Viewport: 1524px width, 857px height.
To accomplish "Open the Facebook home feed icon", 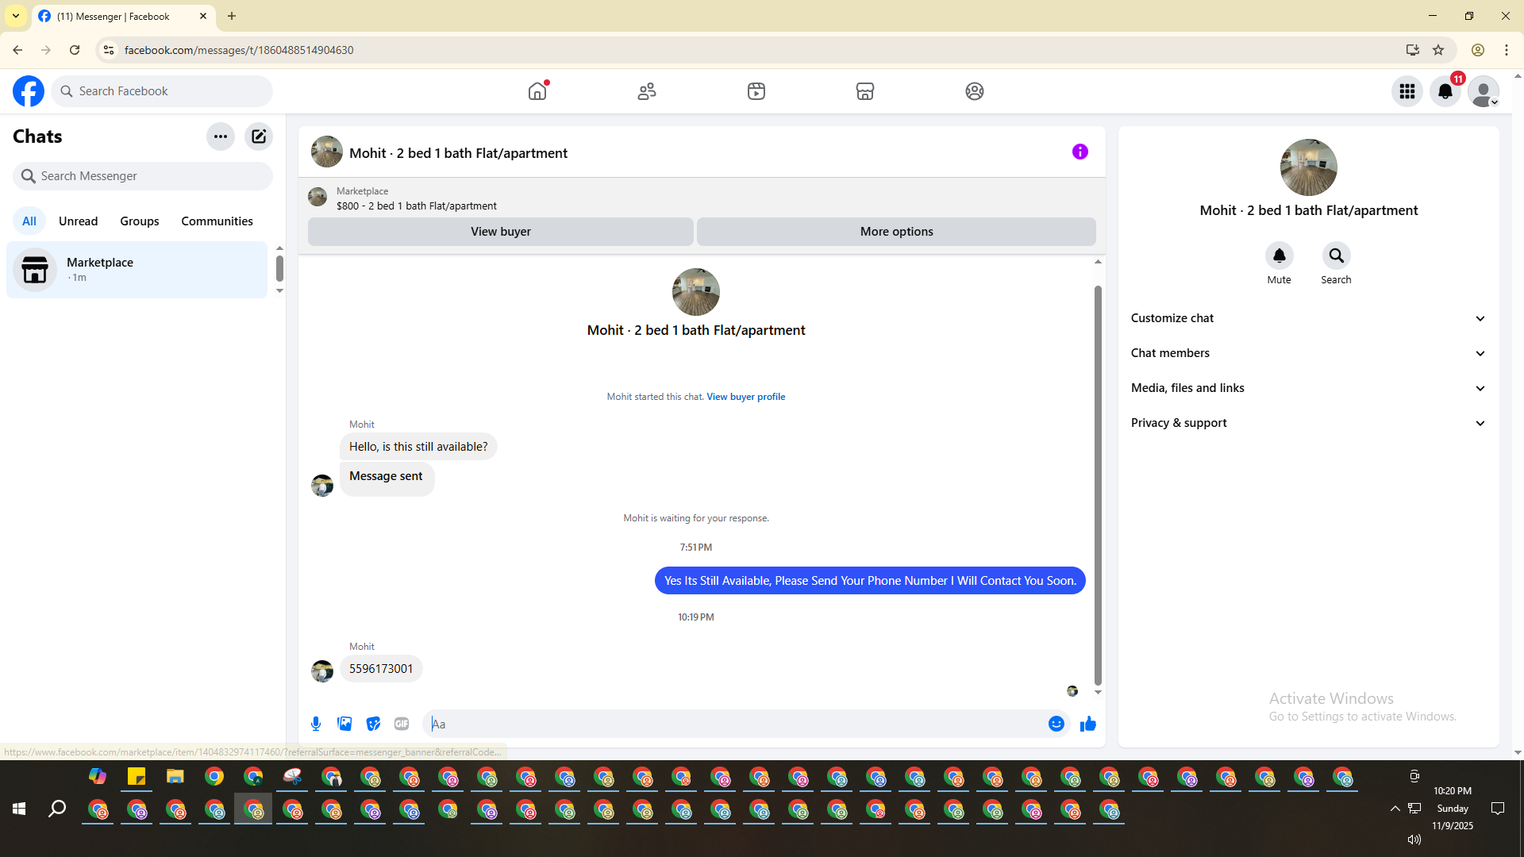I will click(537, 91).
